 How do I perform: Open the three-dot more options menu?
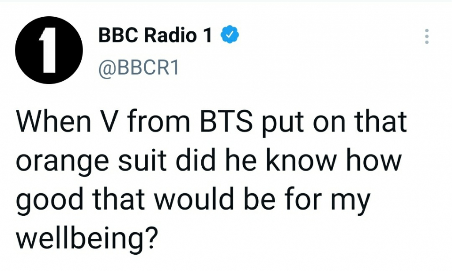pos(427,36)
